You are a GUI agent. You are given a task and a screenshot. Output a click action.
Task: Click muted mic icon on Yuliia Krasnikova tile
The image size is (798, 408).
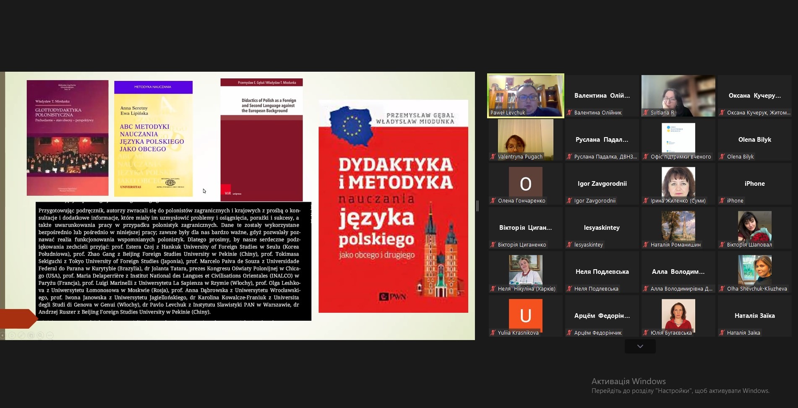tap(493, 333)
